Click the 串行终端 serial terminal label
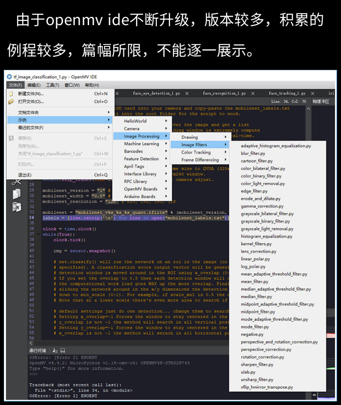 coord(38,350)
